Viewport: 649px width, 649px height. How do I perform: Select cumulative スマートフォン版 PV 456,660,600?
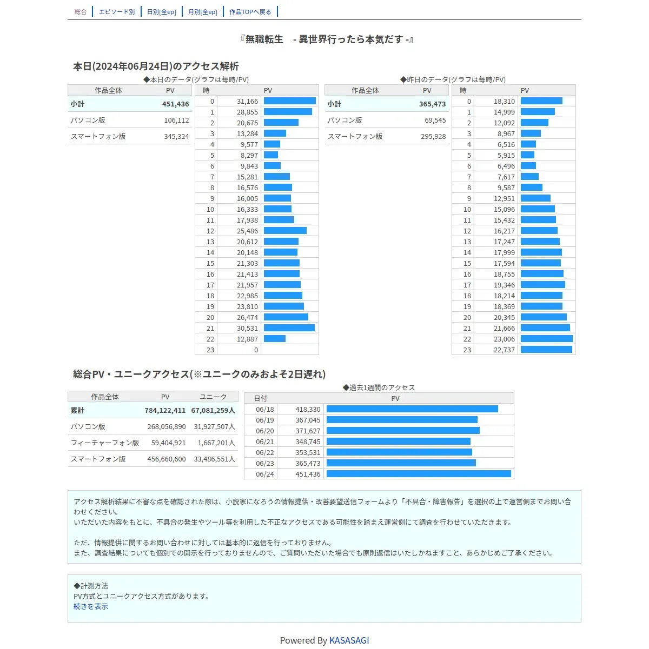167,459
